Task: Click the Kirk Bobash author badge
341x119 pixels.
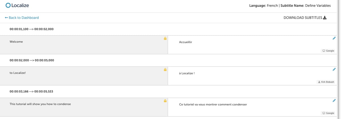Action: pyautogui.click(x=326, y=82)
